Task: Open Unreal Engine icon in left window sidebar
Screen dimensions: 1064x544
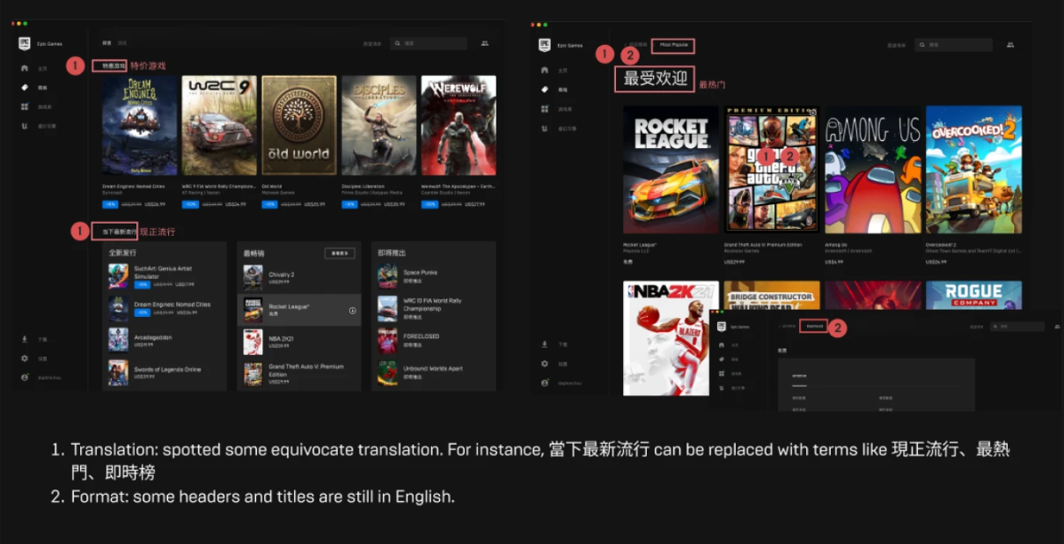Action: (25, 126)
